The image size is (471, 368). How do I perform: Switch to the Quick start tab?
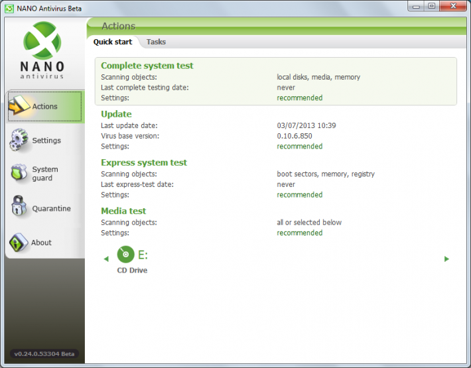click(x=113, y=42)
